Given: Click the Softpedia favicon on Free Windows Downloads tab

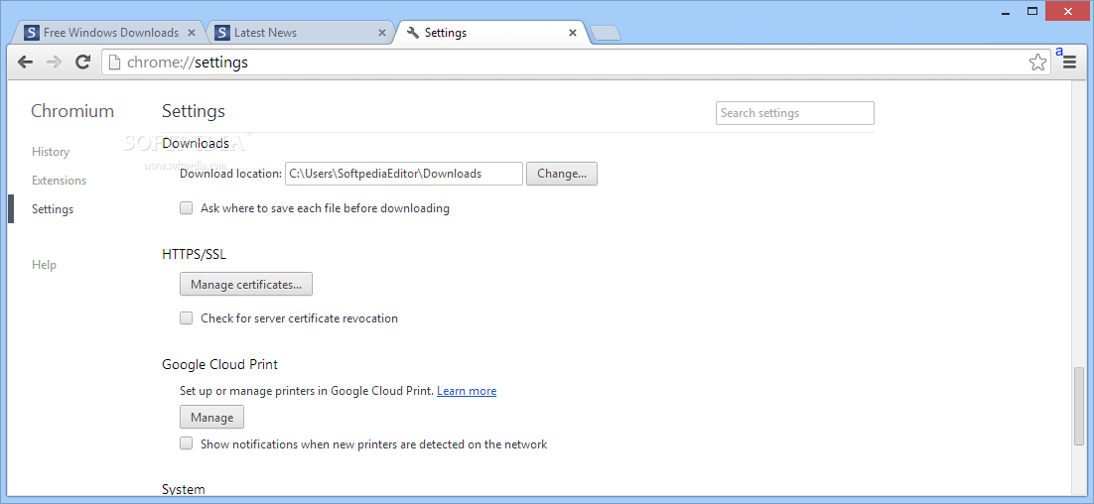Looking at the screenshot, I should pyautogui.click(x=32, y=33).
